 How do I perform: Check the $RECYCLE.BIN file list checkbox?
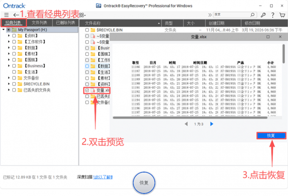pyautogui.click(x=87, y=30)
